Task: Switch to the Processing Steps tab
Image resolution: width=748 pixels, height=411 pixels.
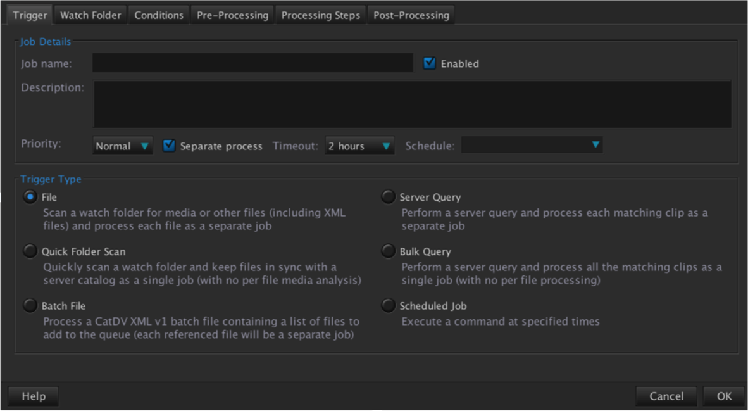Action: pyautogui.click(x=321, y=15)
